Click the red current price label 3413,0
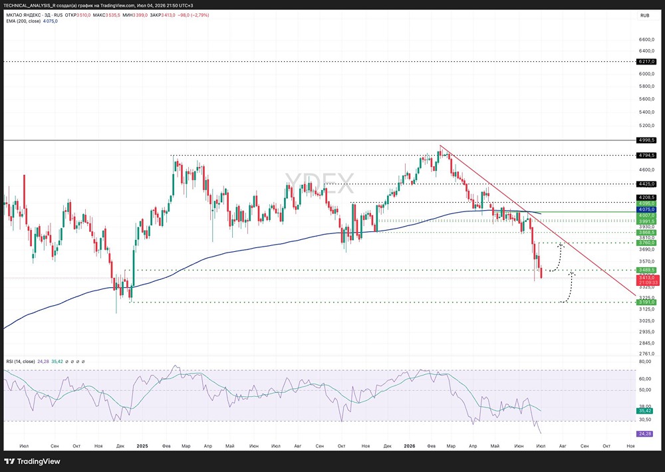Image resolution: width=665 pixels, height=472 pixels. pos(647,278)
